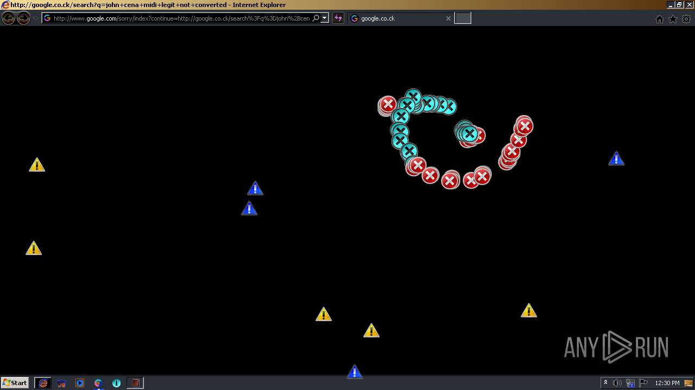Click the network tray icon
695x390 pixels.
pos(630,383)
